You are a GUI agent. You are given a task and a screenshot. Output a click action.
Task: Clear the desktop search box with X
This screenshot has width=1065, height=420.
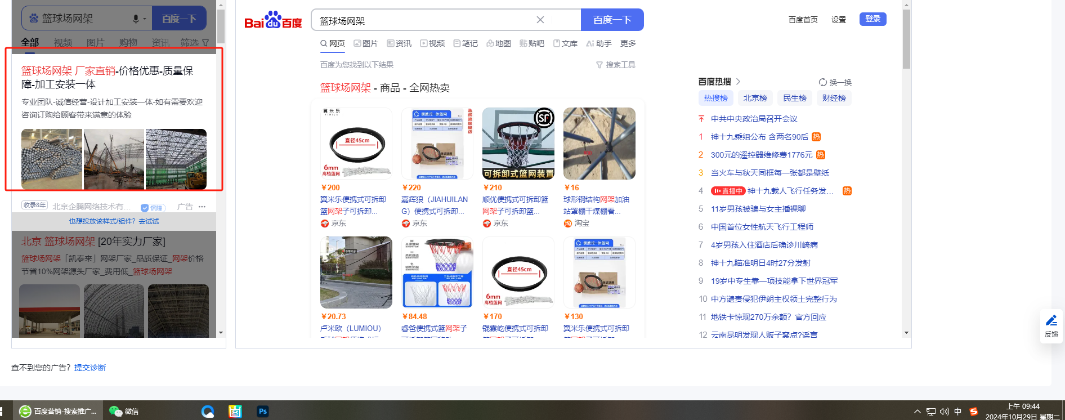tap(540, 20)
